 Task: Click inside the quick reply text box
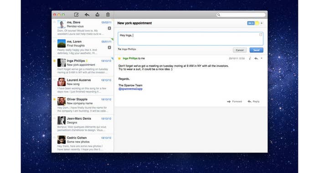point(190,39)
